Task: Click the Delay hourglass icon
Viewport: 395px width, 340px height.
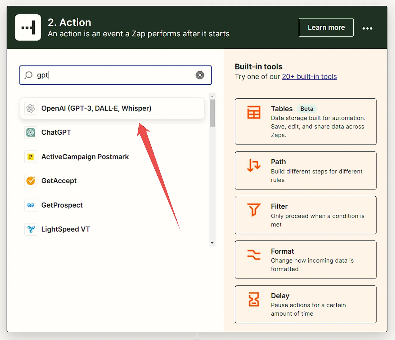Action: tap(254, 299)
